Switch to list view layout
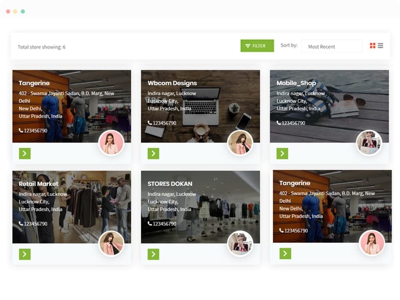Viewport: 400px width, 300px height. point(380,45)
